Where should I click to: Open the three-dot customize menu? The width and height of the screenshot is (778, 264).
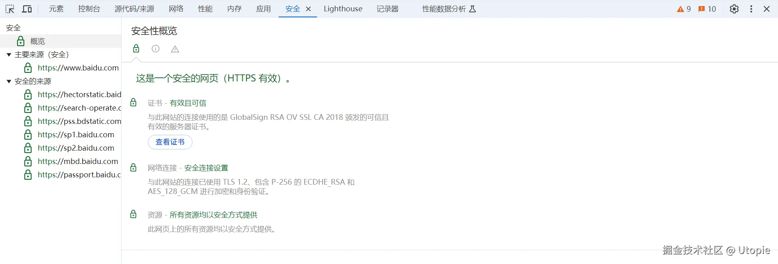(x=751, y=9)
